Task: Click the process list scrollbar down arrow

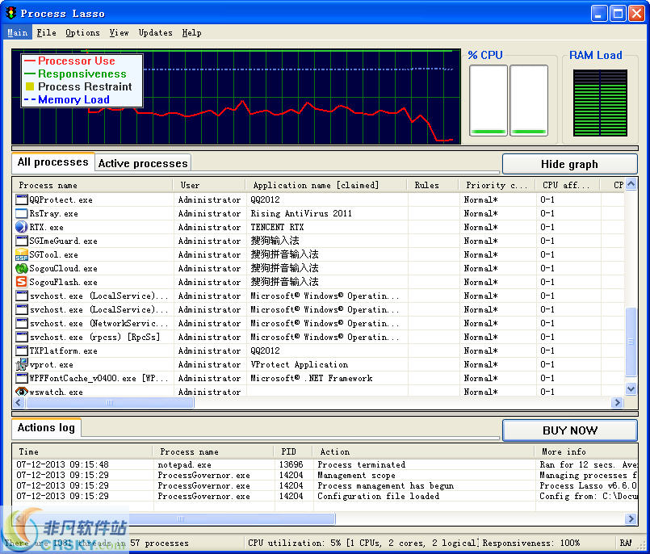Action: click(x=631, y=388)
